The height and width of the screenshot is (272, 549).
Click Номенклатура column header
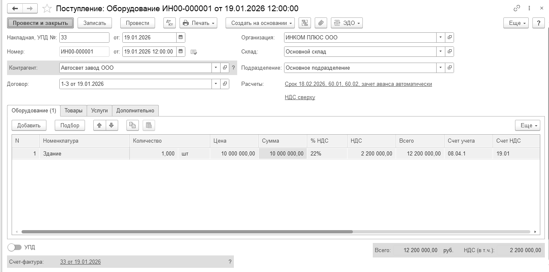click(x=85, y=141)
